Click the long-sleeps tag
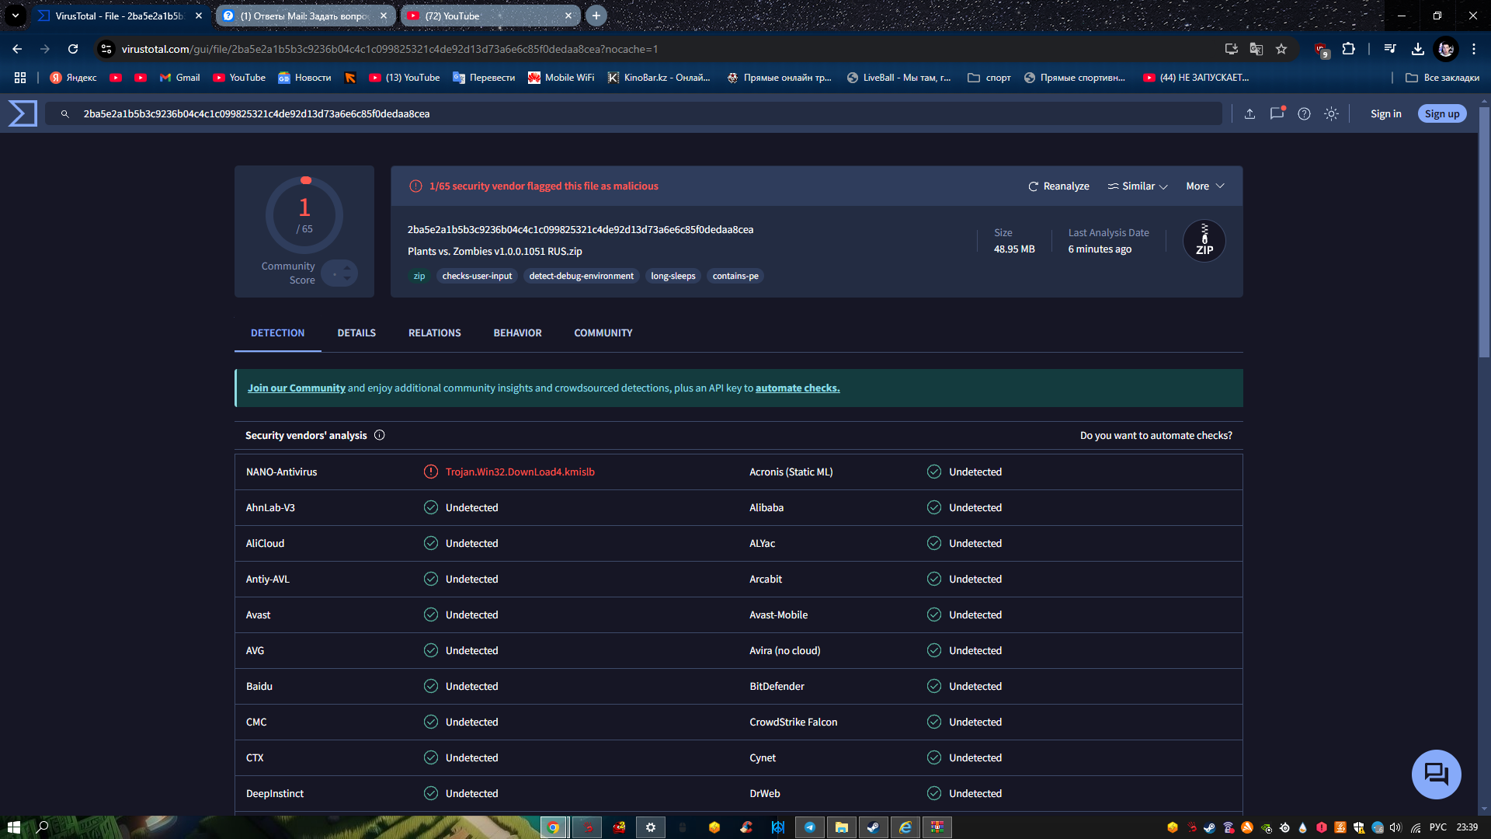Image resolution: width=1491 pixels, height=839 pixels. (x=673, y=276)
